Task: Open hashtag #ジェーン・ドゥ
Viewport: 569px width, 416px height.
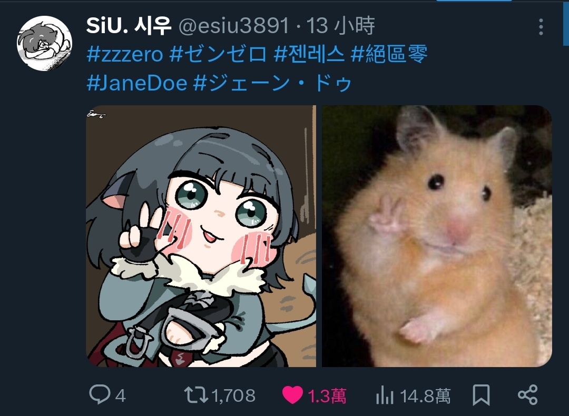Action: coord(272,83)
